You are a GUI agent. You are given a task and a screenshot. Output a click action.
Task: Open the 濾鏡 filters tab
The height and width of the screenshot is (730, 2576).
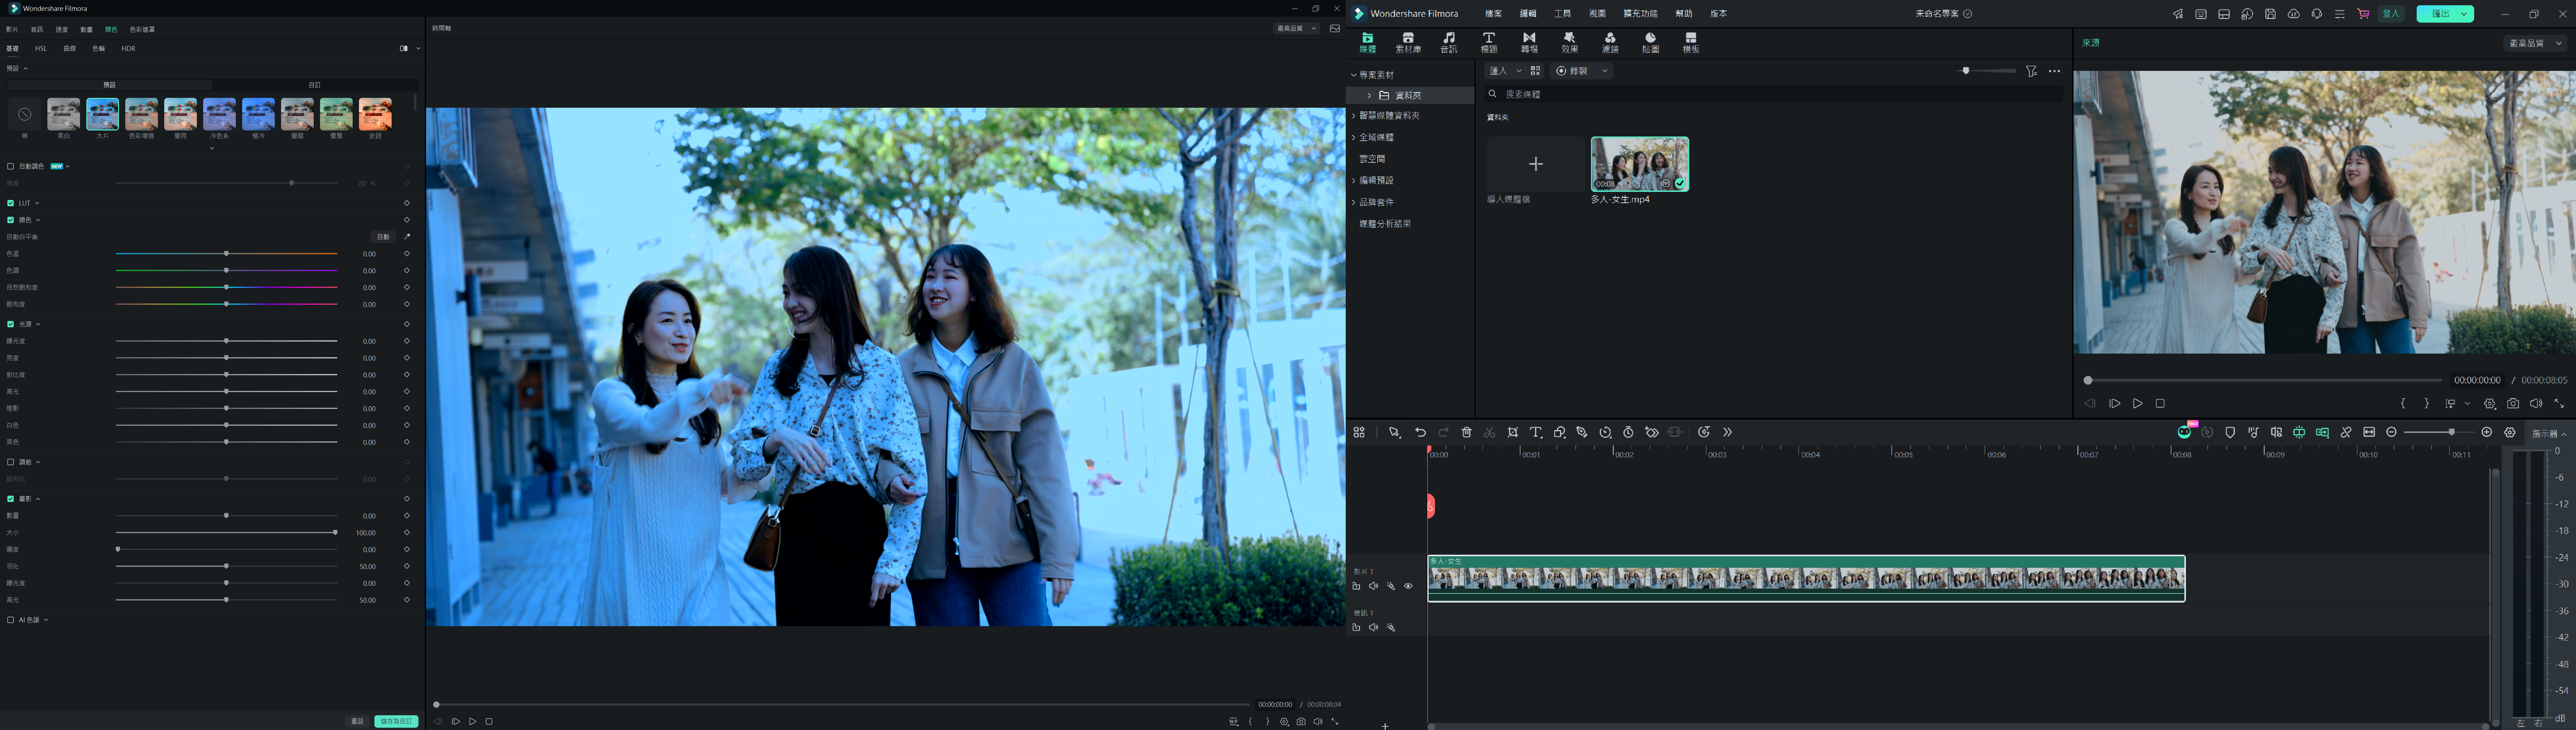(1610, 42)
